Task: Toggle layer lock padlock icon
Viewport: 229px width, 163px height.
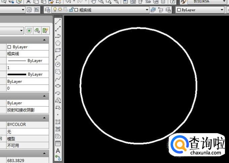Action: point(71,10)
